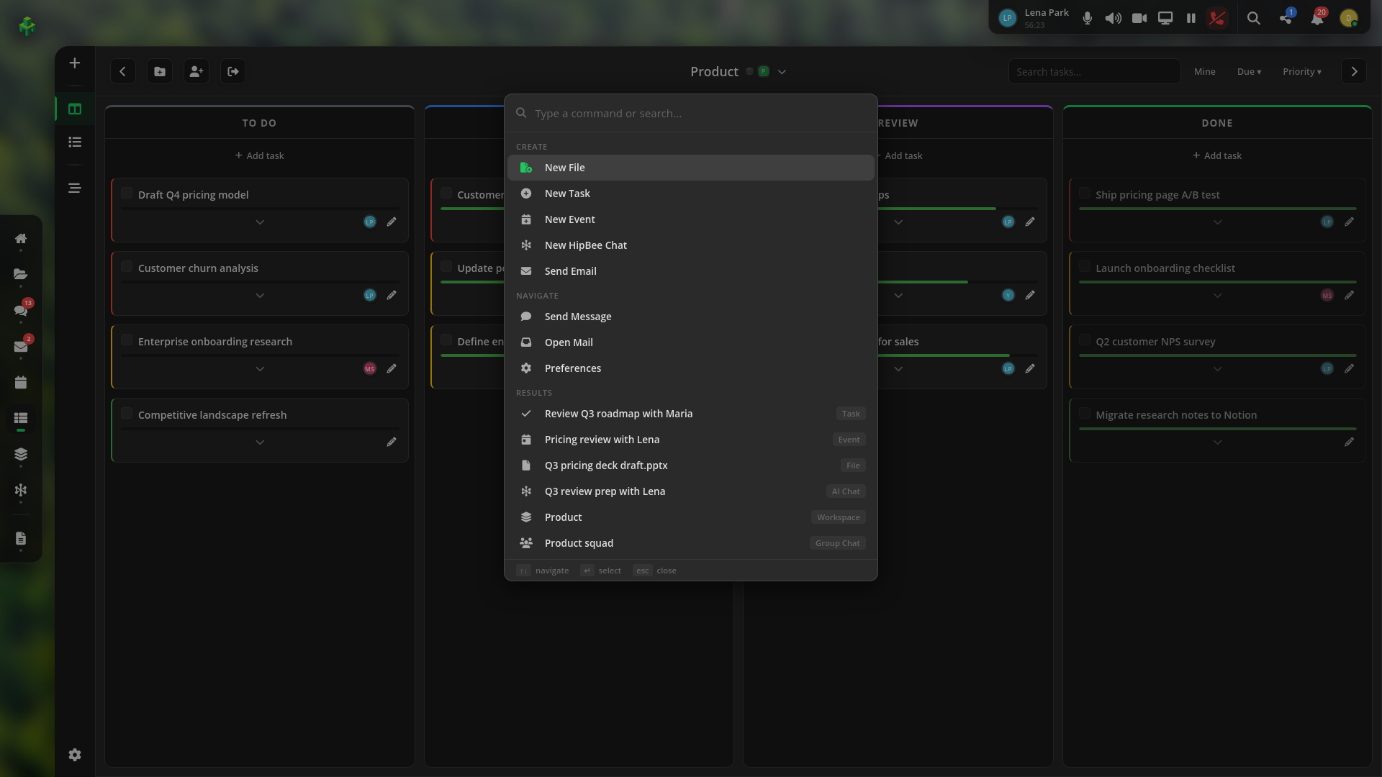Screen dimensions: 1382x777
Task: Expand Competitive landscape refresh card
Action: pos(260,442)
